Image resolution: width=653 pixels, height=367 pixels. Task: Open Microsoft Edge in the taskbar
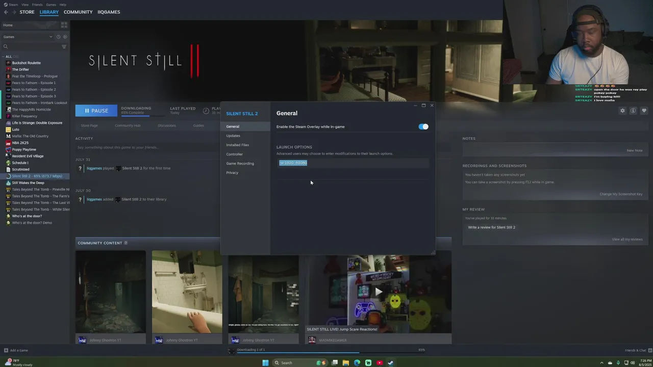[x=357, y=363]
